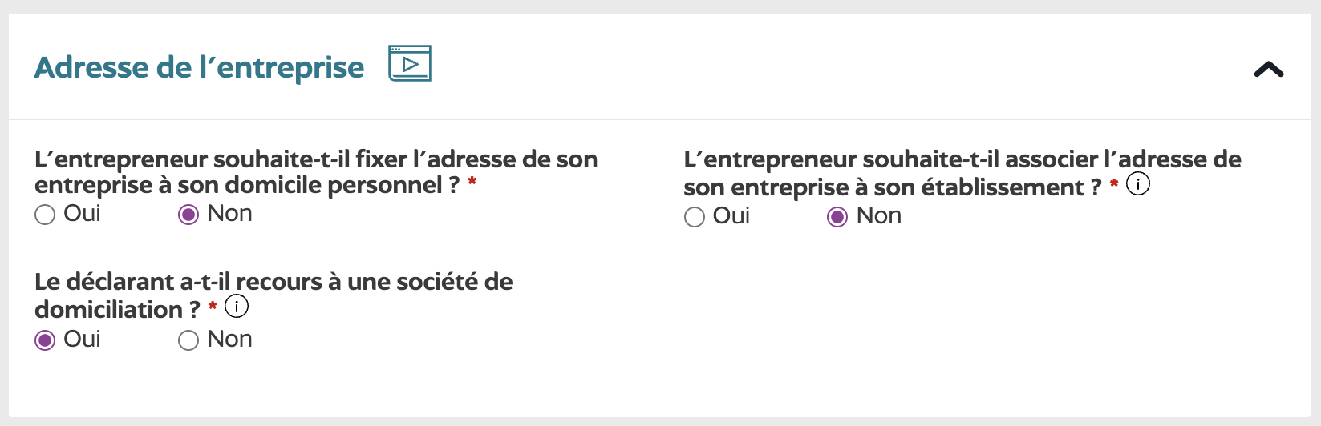Image resolution: width=1321 pixels, height=426 pixels.
Task: Choose Oui for société de domiciliation
Action: pyautogui.click(x=45, y=340)
